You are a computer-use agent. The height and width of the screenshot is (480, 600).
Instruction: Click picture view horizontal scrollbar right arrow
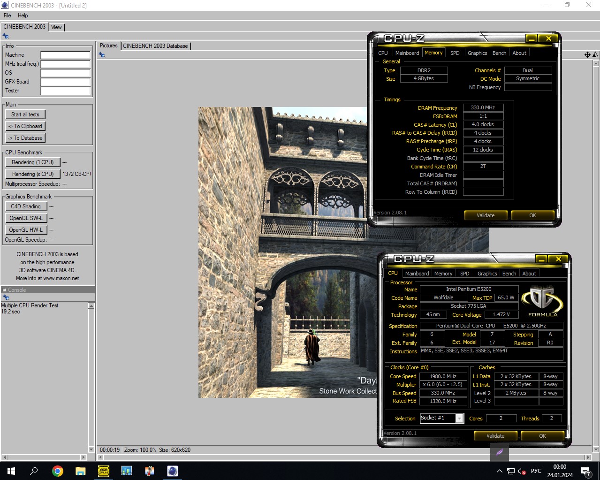click(588, 457)
